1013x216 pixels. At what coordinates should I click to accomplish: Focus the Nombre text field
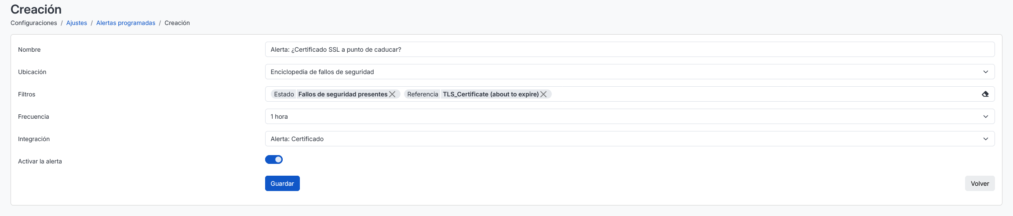630,50
